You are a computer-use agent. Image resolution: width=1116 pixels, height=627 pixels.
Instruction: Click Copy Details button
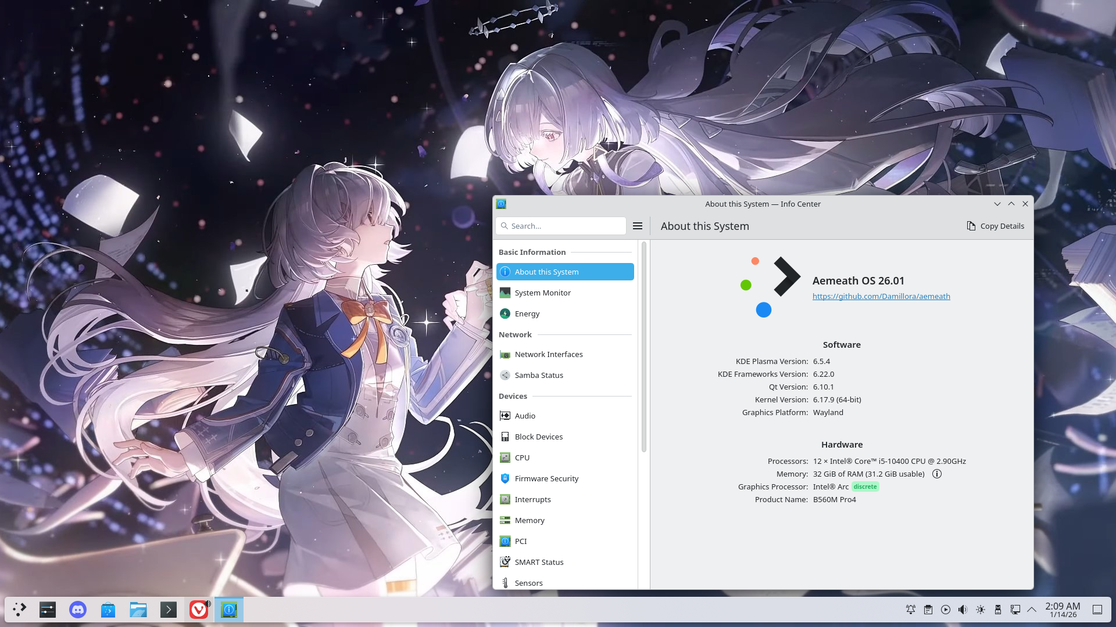pyautogui.click(x=995, y=226)
